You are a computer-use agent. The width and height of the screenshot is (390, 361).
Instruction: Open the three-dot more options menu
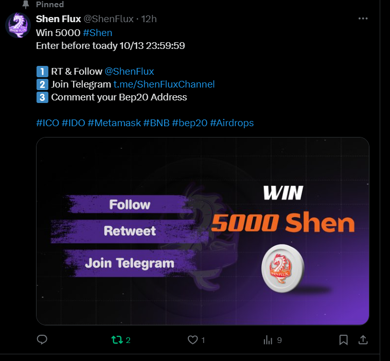pos(363,19)
